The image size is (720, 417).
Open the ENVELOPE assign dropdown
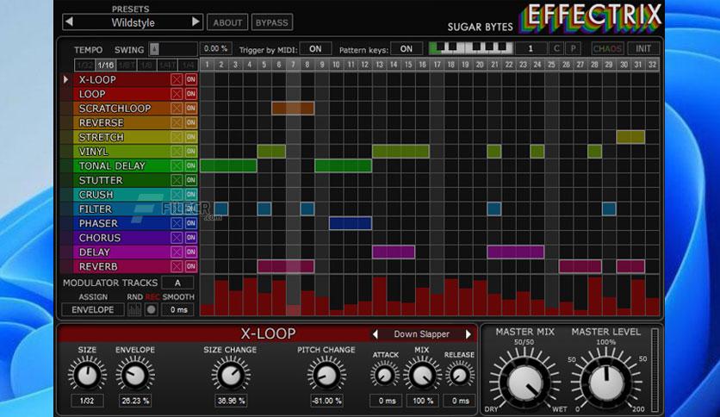click(92, 309)
